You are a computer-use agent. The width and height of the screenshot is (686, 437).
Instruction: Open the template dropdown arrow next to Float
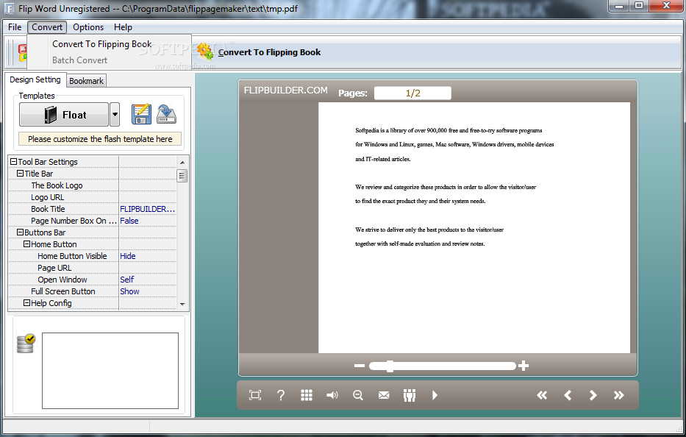coord(115,115)
